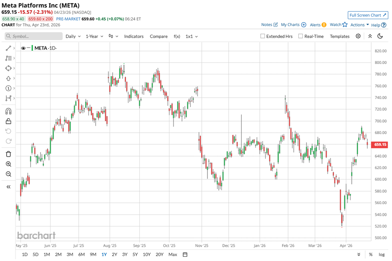Click the lock drawings icon
This screenshot has height=261, width=392.
point(8,122)
